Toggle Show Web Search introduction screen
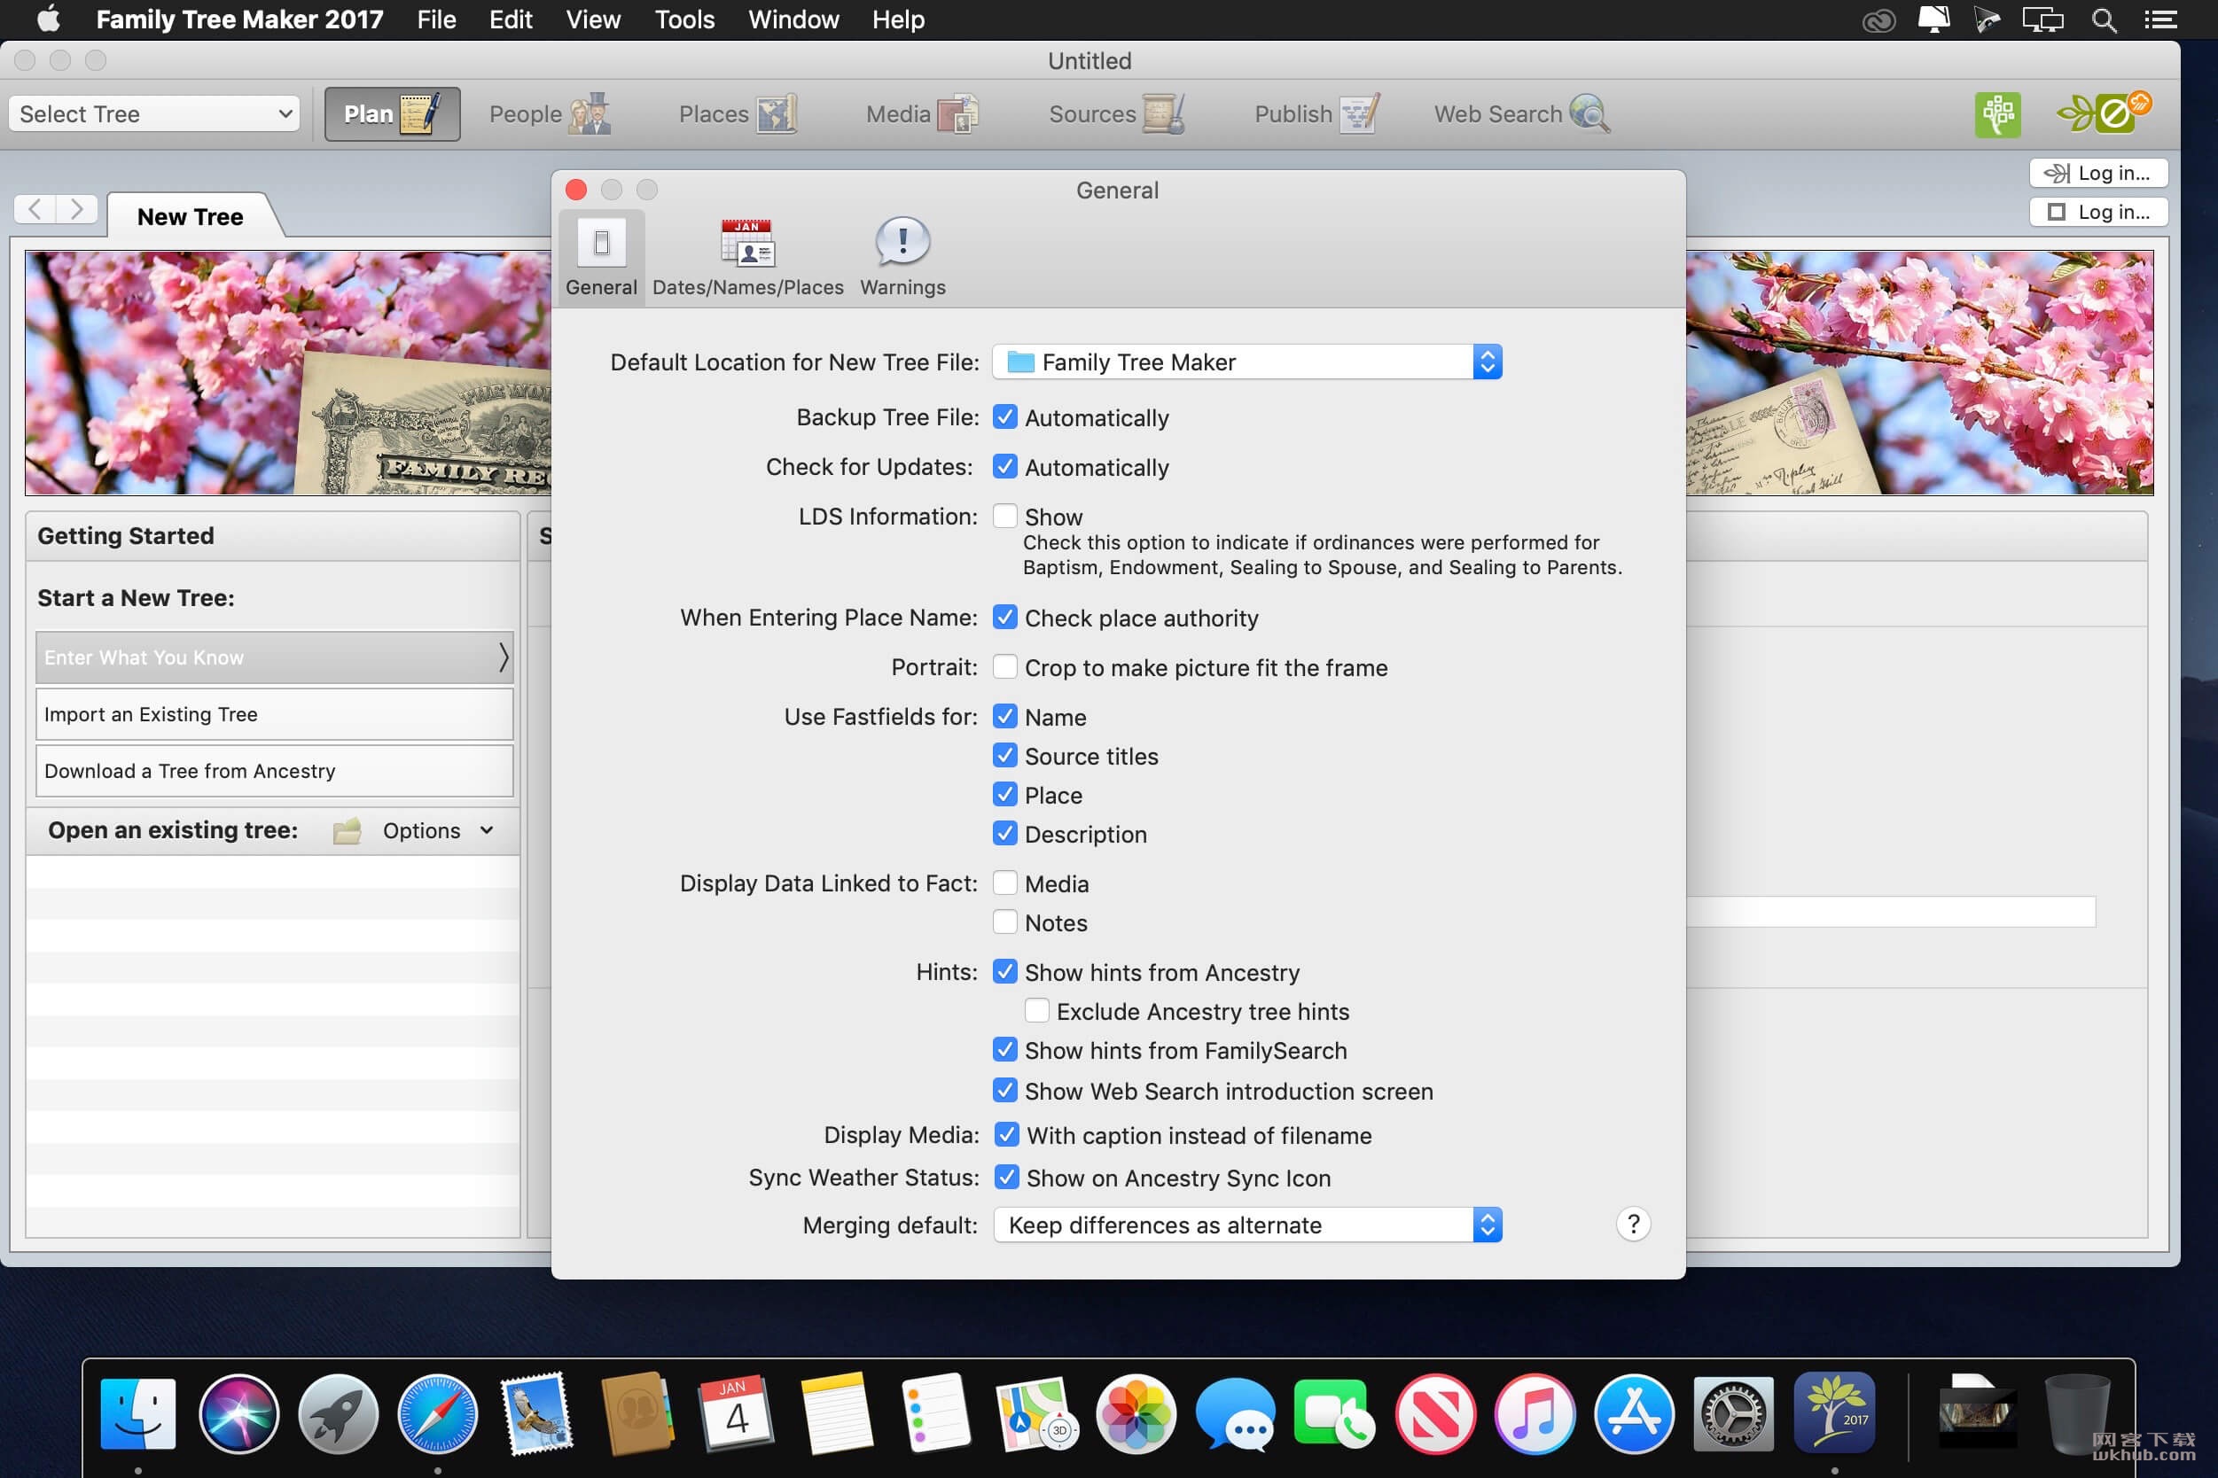Viewport: 2218px width, 1478px height. click(x=1005, y=1091)
